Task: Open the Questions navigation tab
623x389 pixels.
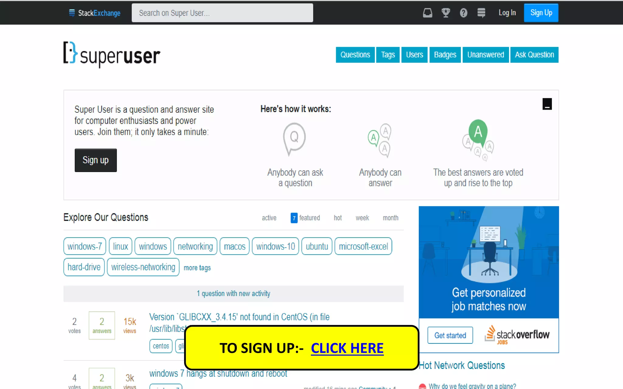Action: 355,55
